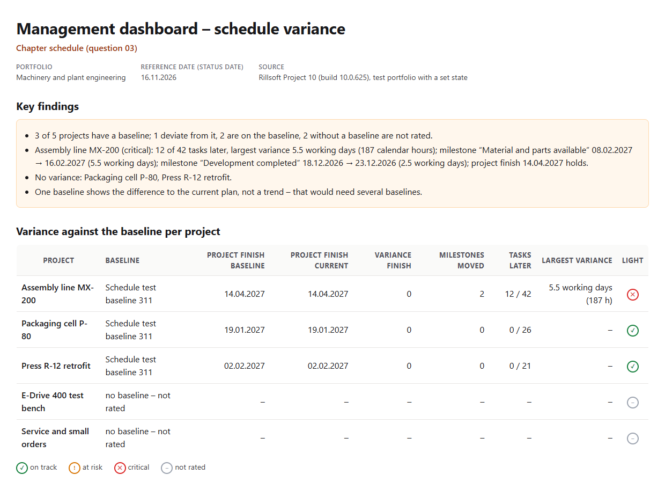Click the green on-track light for Press R-12 retrofit

click(x=633, y=366)
